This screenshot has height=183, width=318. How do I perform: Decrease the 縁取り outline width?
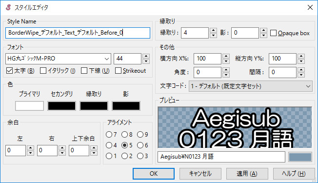click(x=213, y=36)
